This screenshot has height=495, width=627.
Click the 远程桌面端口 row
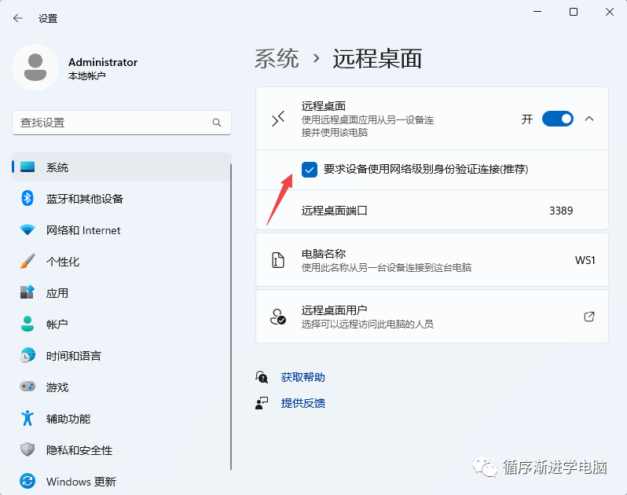(x=432, y=210)
